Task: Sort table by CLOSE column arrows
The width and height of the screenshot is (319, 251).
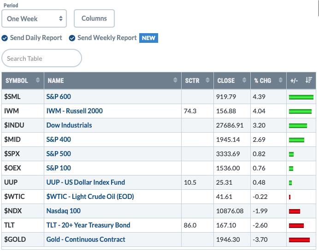Action: pos(244,80)
